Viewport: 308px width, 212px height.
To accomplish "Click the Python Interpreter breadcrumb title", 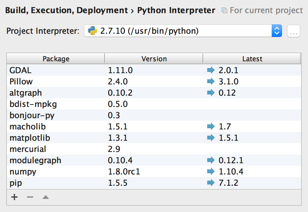I will [x=176, y=10].
